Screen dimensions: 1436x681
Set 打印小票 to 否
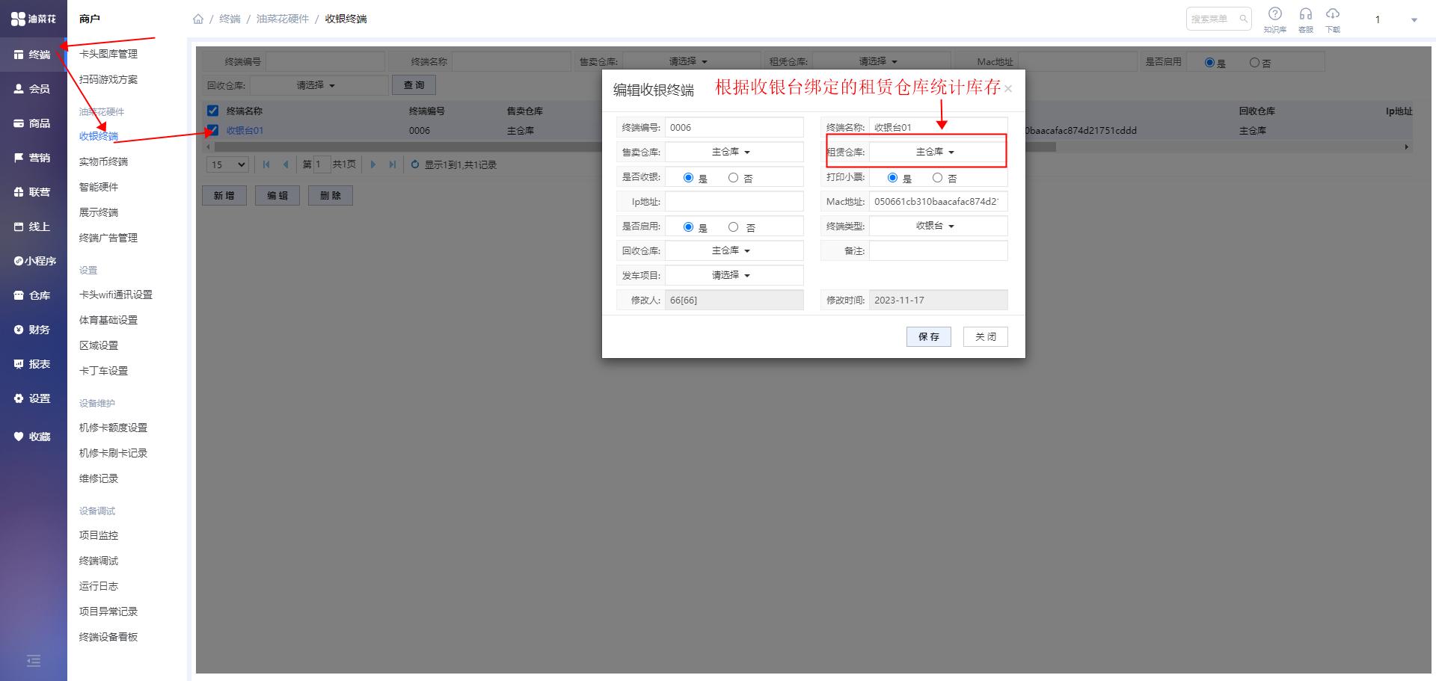tap(937, 178)
